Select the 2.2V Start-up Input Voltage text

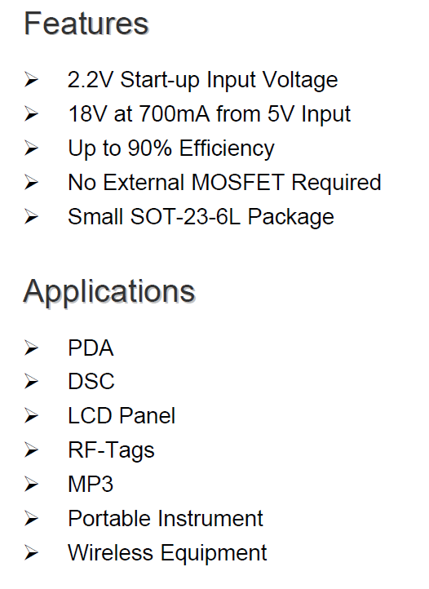(203, 81)
